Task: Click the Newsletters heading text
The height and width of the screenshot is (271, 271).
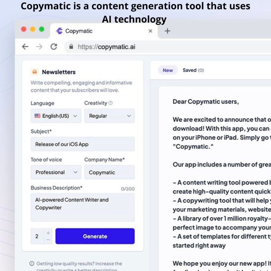Action: 59,72
